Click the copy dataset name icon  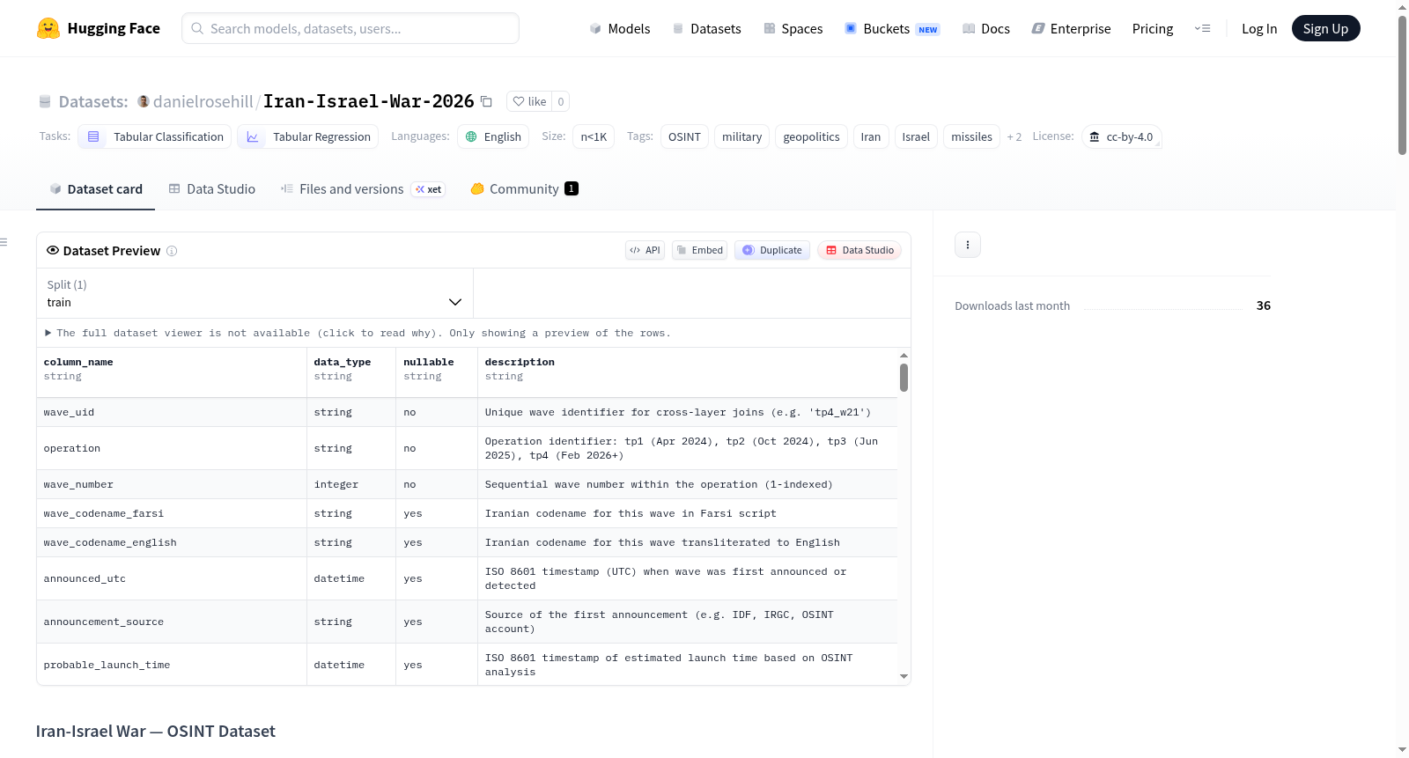click(x=486, y=101)
